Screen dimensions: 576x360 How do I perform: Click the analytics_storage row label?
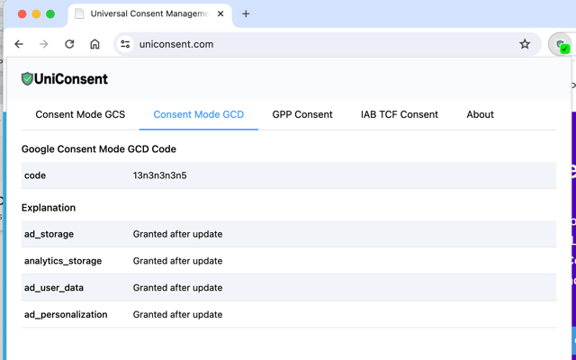tap(63, 261)
